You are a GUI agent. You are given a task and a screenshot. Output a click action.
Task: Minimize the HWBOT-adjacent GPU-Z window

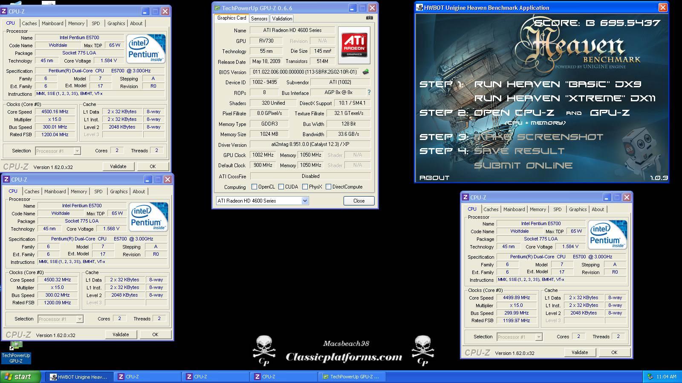[x=353, y=8]
